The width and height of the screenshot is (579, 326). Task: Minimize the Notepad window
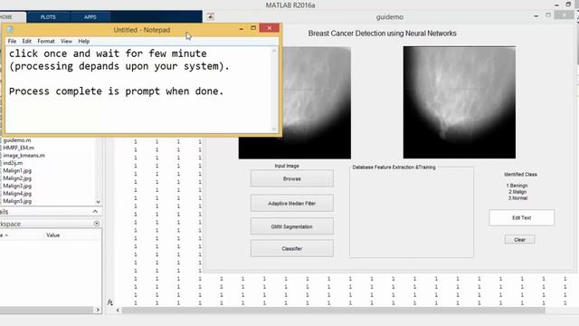click(x=242, y=28)
